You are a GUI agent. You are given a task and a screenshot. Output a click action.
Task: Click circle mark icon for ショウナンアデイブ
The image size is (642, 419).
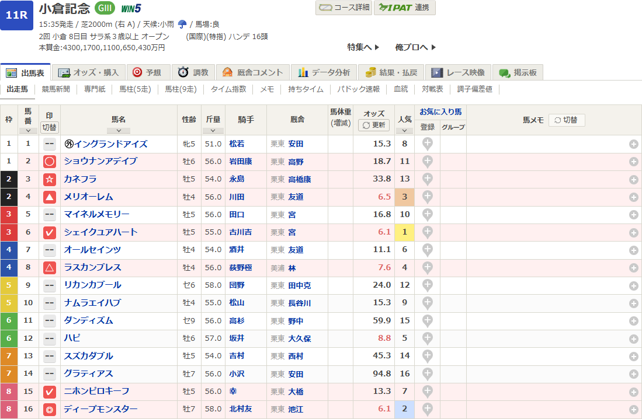[x=50, y=162]
